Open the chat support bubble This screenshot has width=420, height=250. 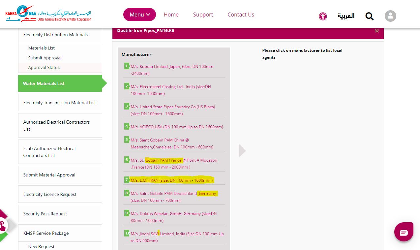tap(404, 232)
